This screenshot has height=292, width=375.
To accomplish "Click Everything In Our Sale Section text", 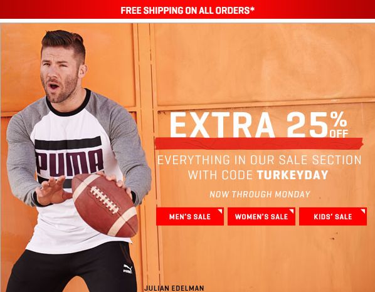I will (259, 160).
